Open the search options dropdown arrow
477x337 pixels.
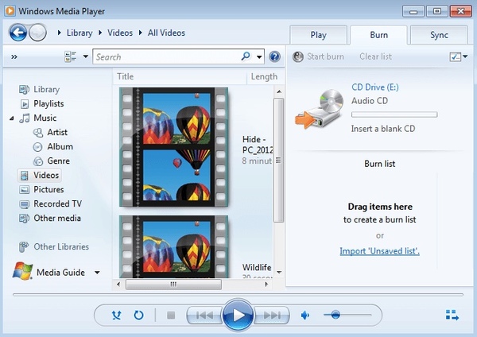tap(259, 57)
